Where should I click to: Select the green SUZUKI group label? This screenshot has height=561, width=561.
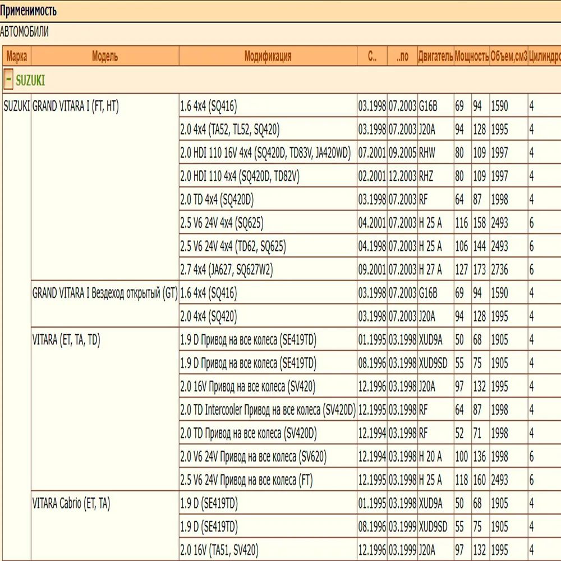(30, 80)
